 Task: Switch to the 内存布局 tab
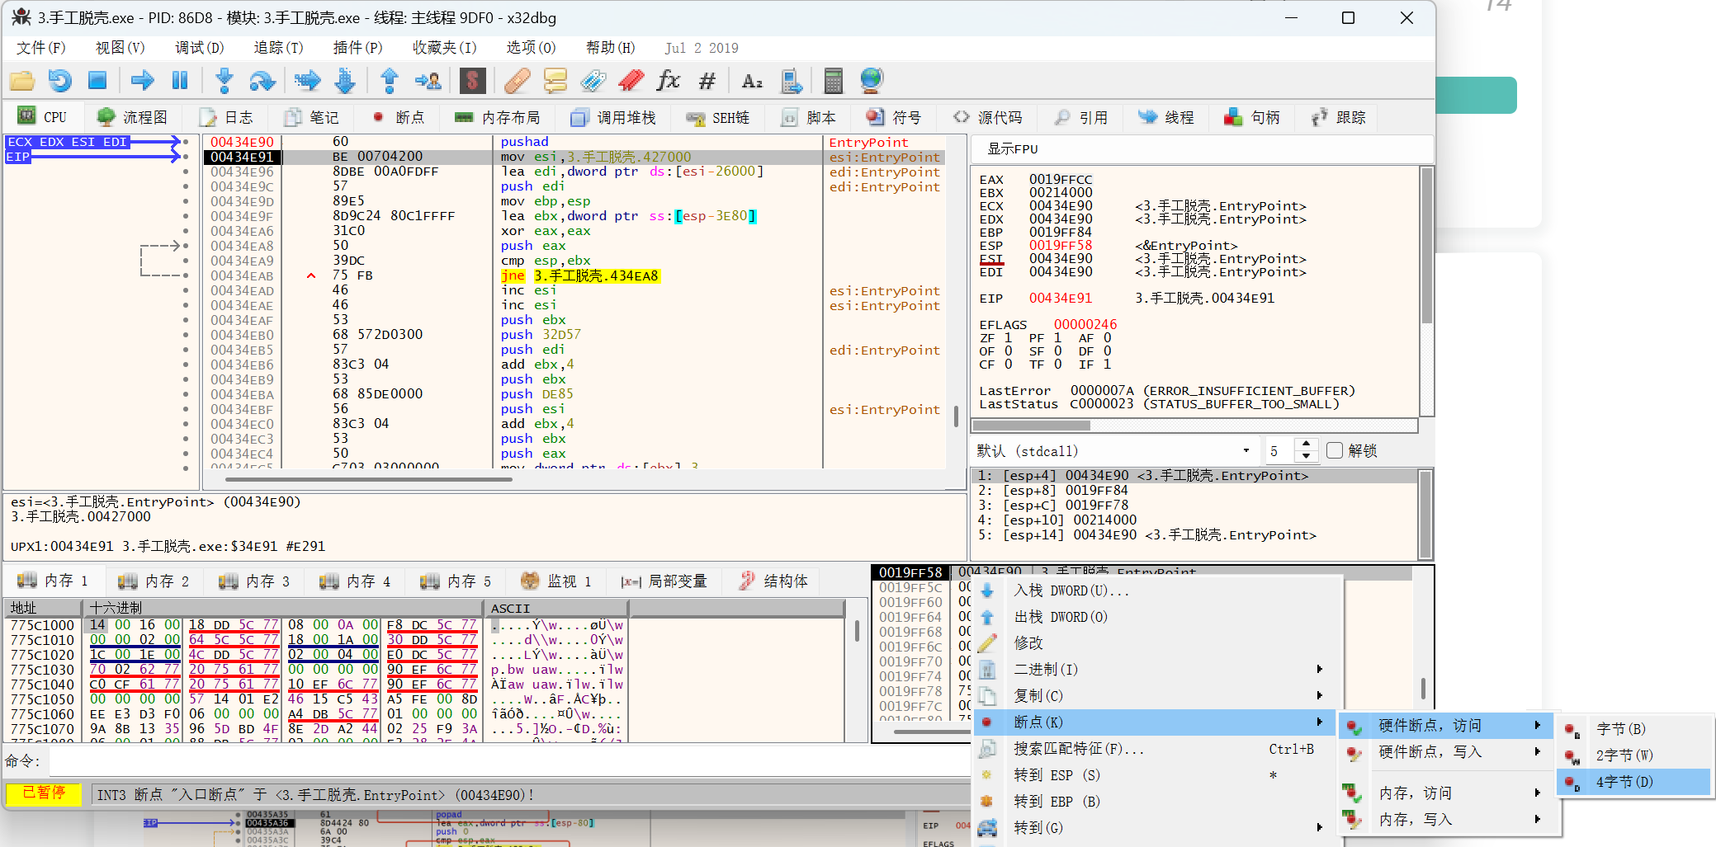click(498, 118)
